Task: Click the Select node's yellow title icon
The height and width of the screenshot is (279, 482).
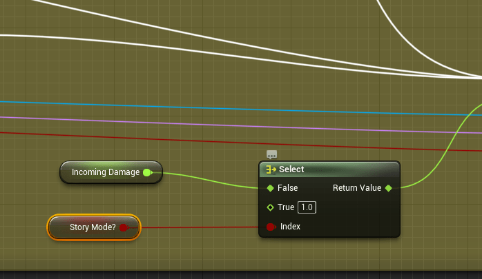Action: (271, 169)
